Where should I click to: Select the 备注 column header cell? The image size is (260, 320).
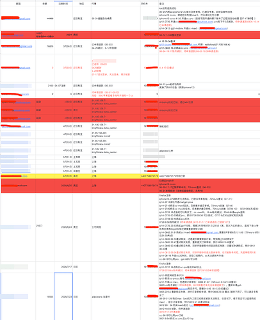[209, 4]
